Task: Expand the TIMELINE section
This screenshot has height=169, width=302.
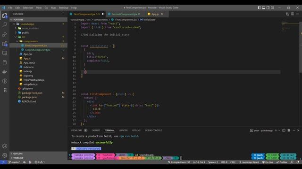Action: click(x=39, y=158)
